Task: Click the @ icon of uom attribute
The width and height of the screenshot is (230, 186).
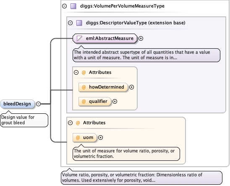Action: tap(78, 137)
